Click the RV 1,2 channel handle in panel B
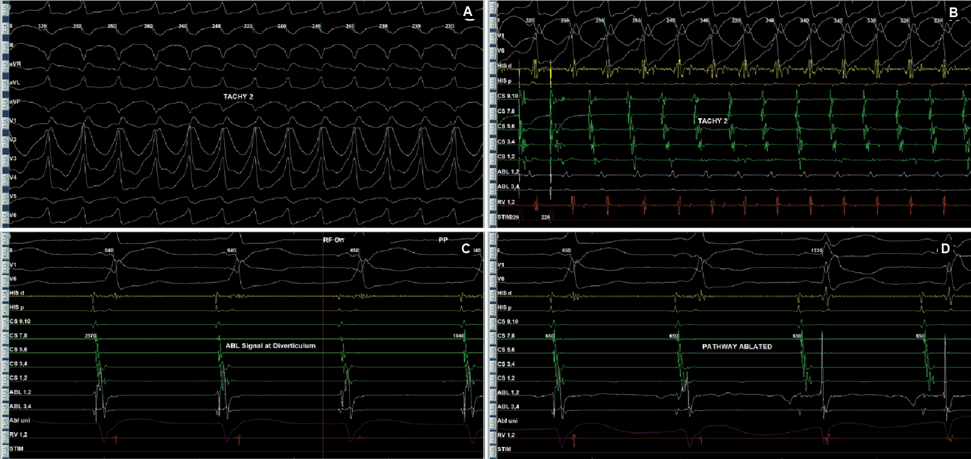The height and width of the screenshot is (459, 971). point(493,202)
